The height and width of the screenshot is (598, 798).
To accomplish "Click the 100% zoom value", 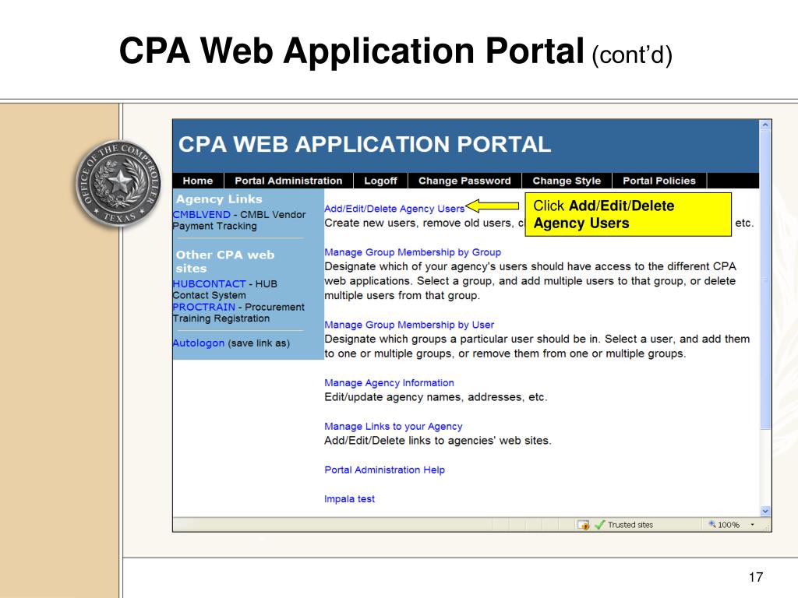I will click(729, 525).
